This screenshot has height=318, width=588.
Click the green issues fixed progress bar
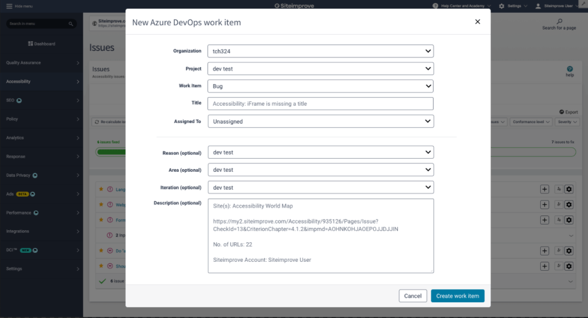pyautogui.click(x=111, y=152)
